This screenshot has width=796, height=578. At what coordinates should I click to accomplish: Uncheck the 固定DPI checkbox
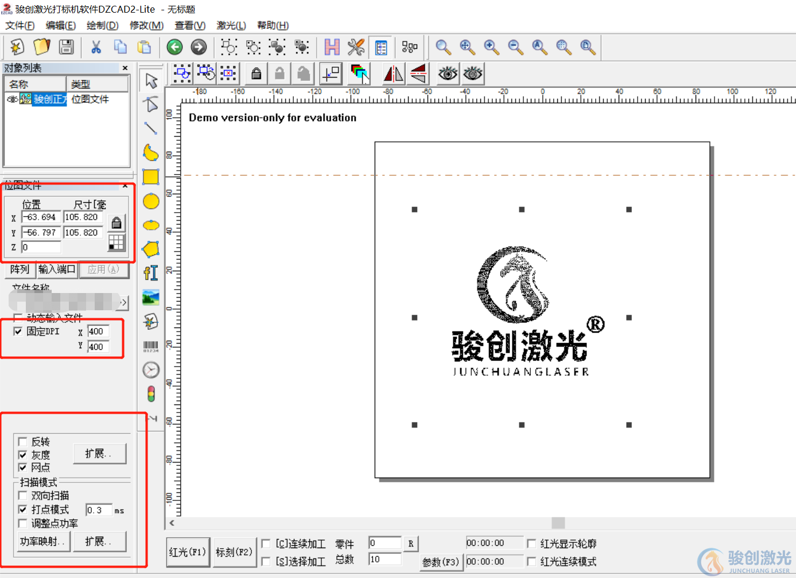click(x=18, y=332)
